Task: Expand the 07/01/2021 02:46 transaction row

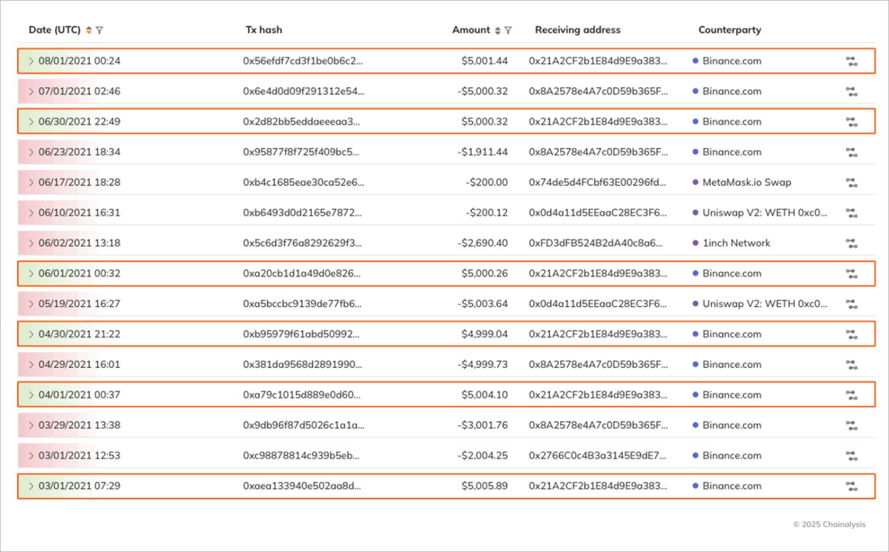Action: (30, 91)
